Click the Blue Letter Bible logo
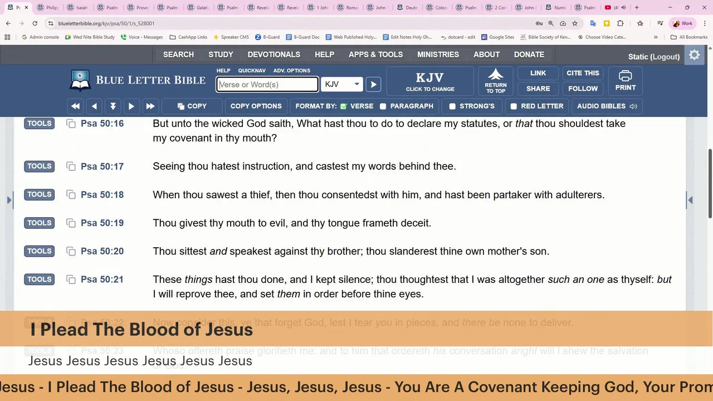The image size is (713, 401). (x=137, y=80)
